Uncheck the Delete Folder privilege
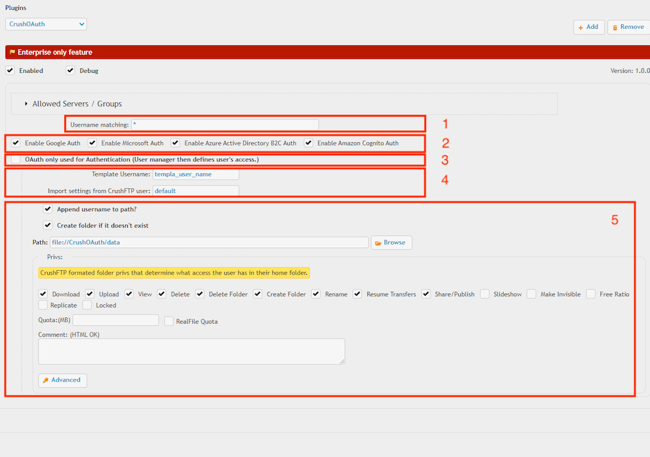This screenshot has width=650, height=457. [200, 294]
